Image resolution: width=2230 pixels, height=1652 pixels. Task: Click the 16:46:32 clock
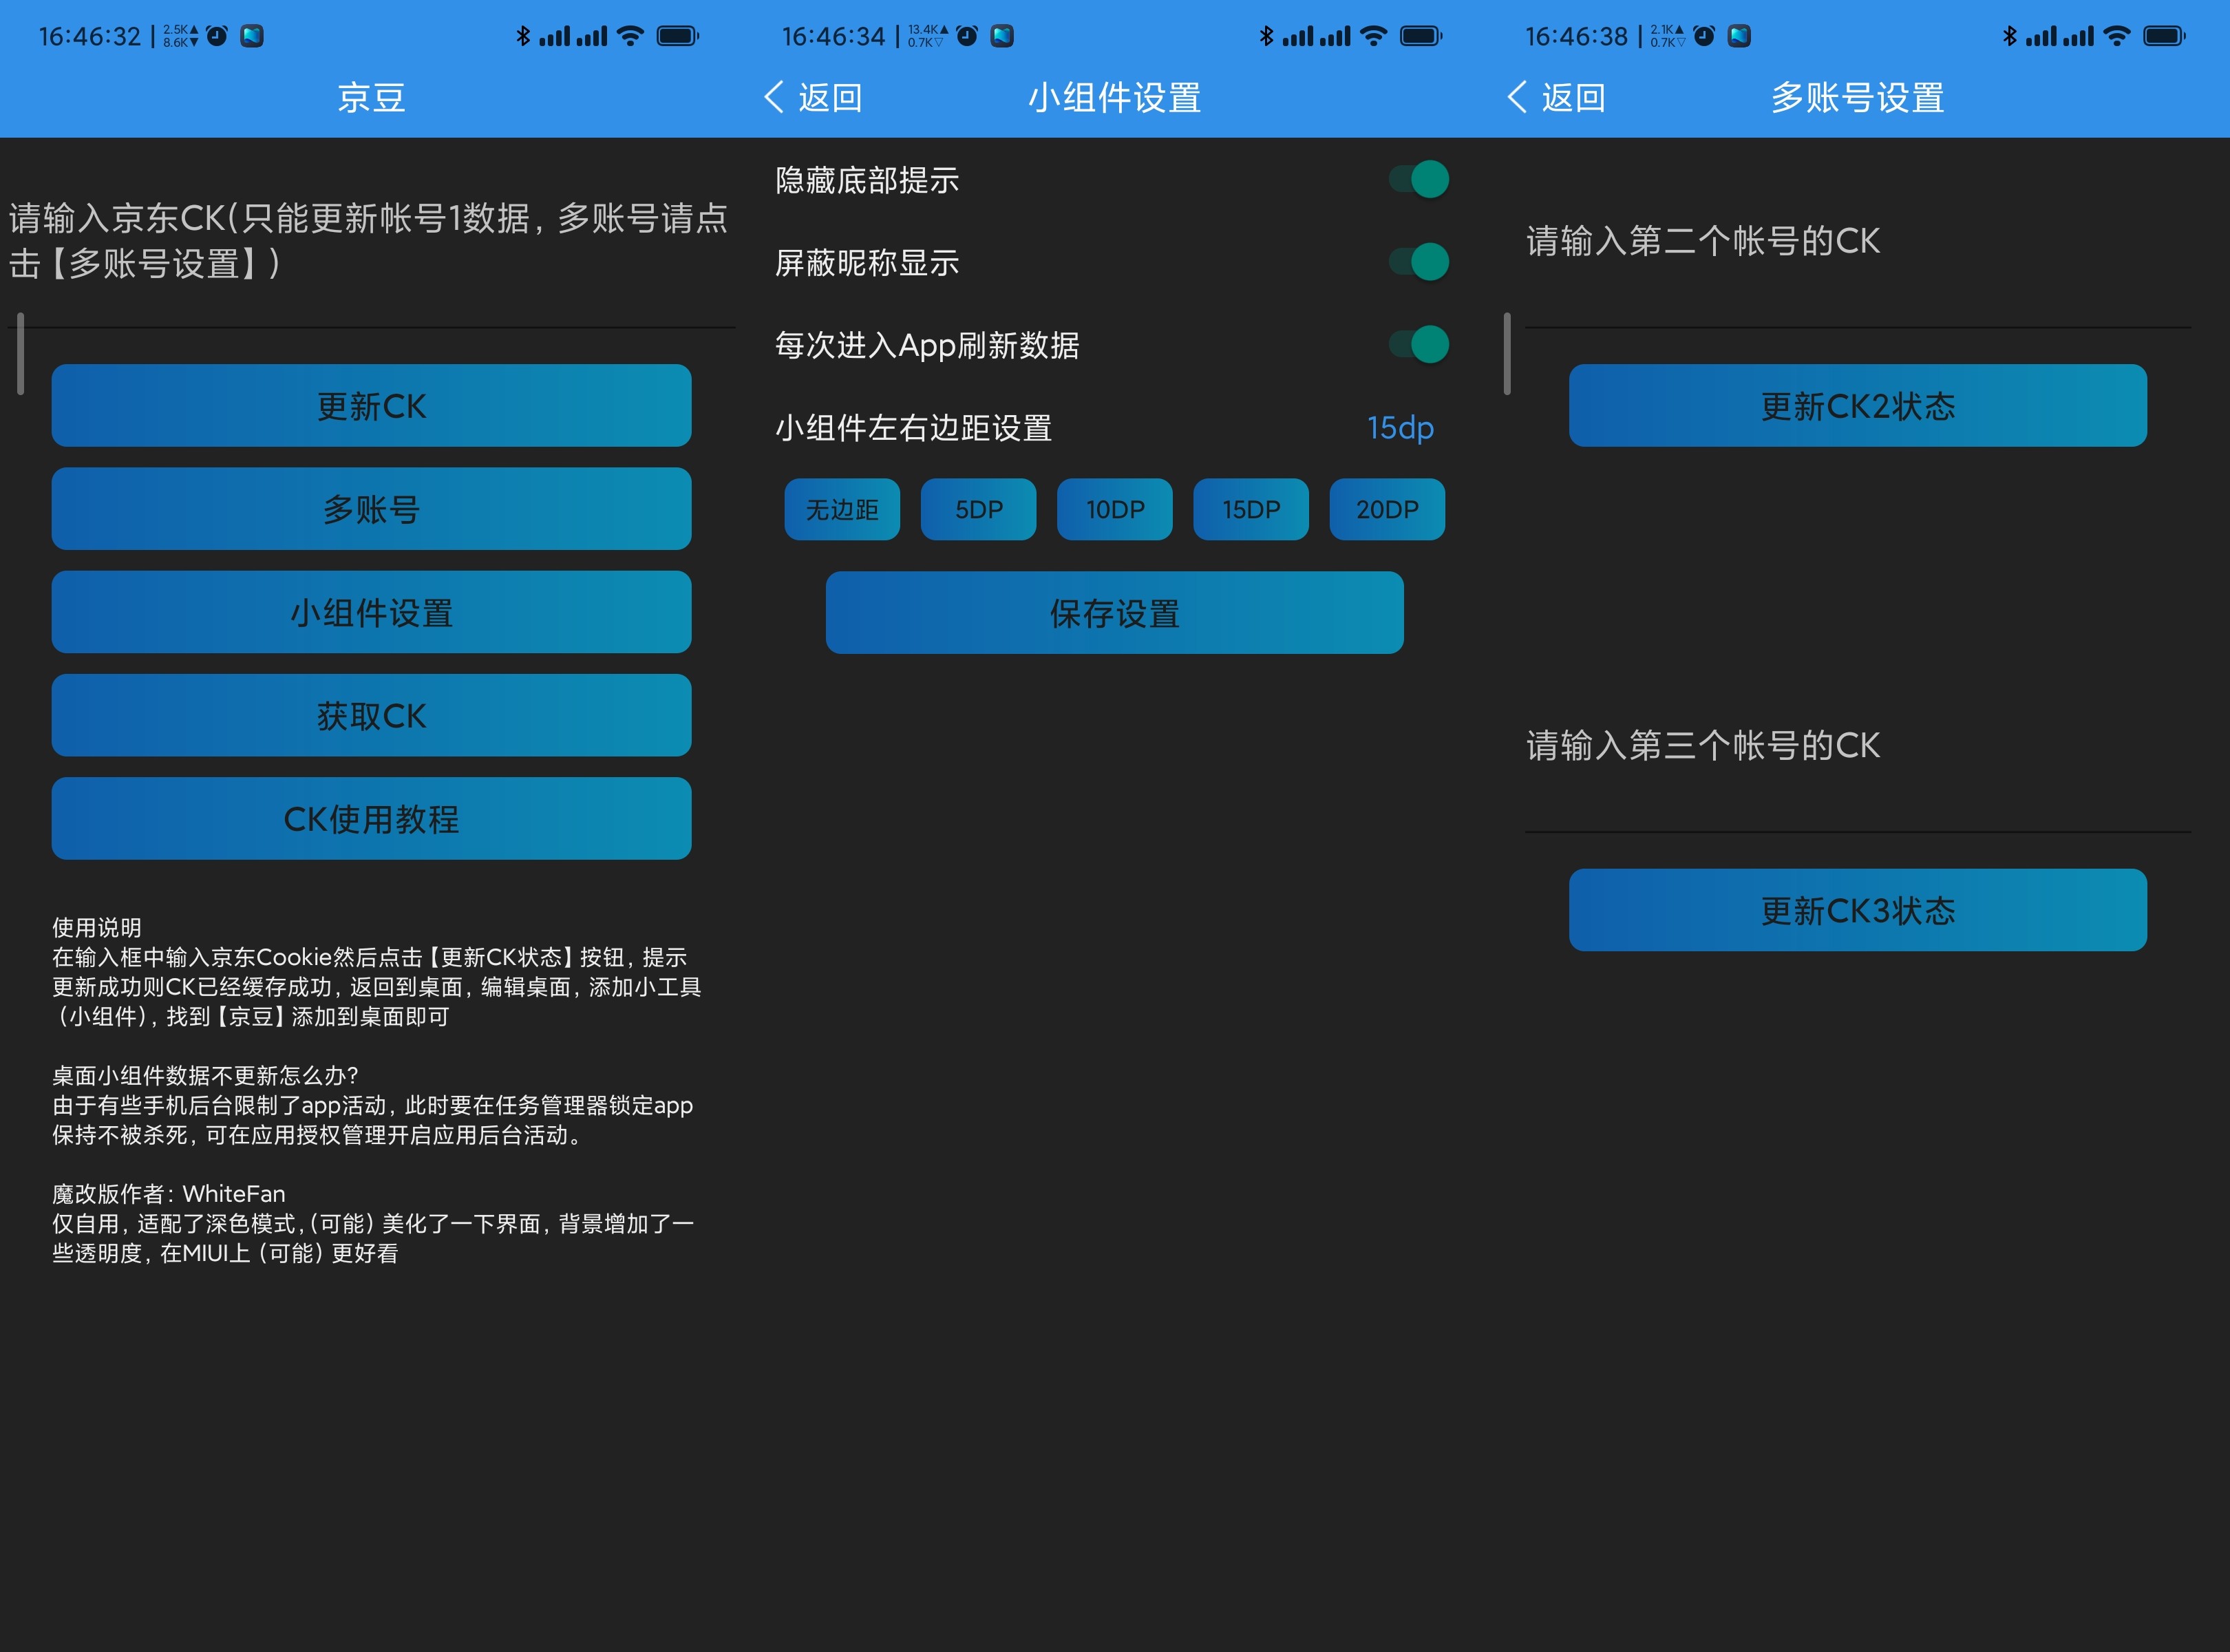tap(90, 36)
